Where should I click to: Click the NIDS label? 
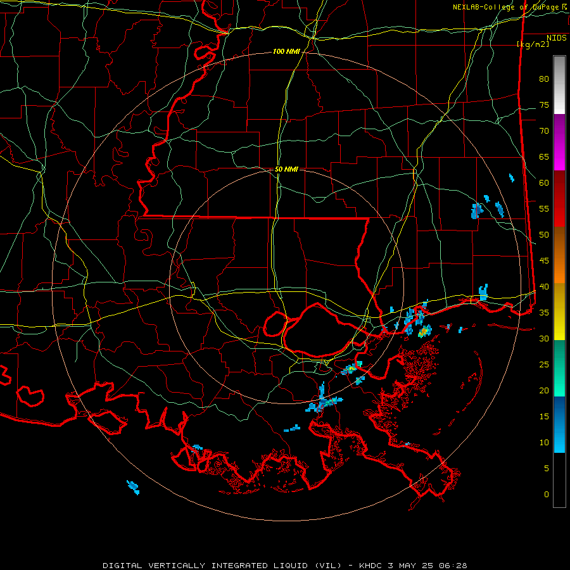(556, 38)
